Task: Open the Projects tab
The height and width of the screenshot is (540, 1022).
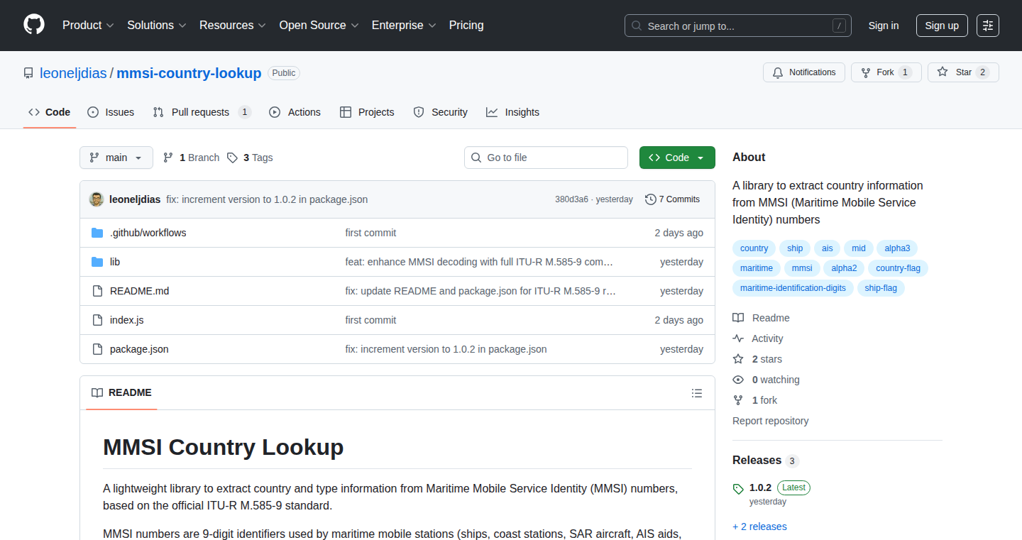Action: [x=367, y=112]
